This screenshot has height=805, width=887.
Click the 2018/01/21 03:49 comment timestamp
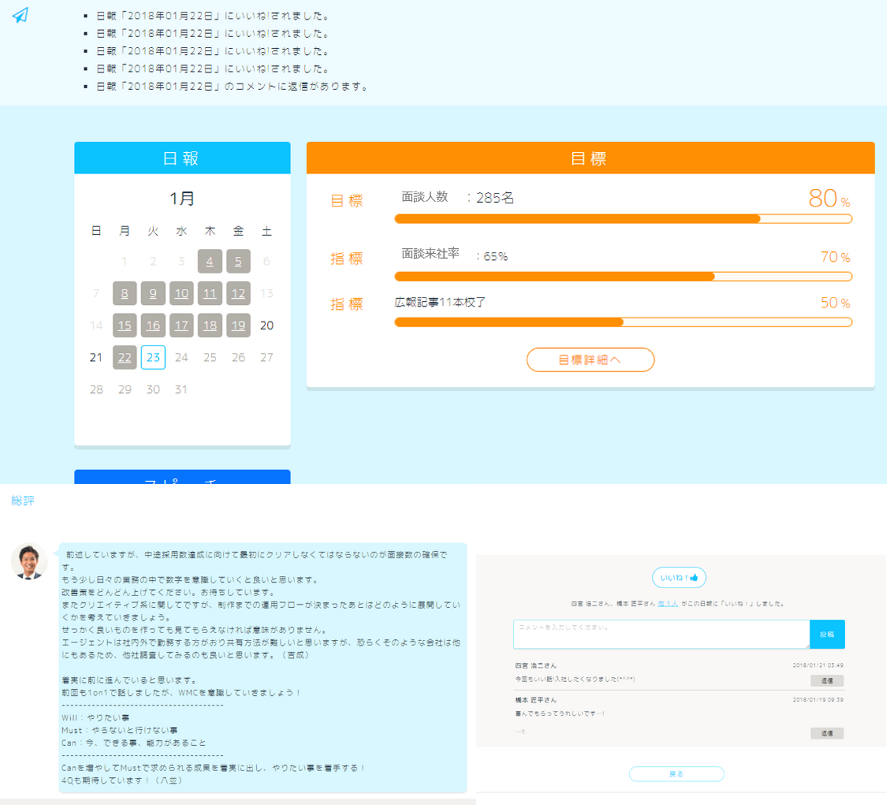(x=818, y=665)
